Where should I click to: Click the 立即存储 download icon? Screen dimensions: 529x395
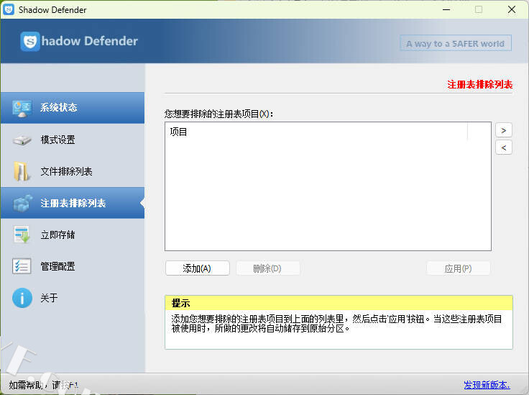[22, 235]
